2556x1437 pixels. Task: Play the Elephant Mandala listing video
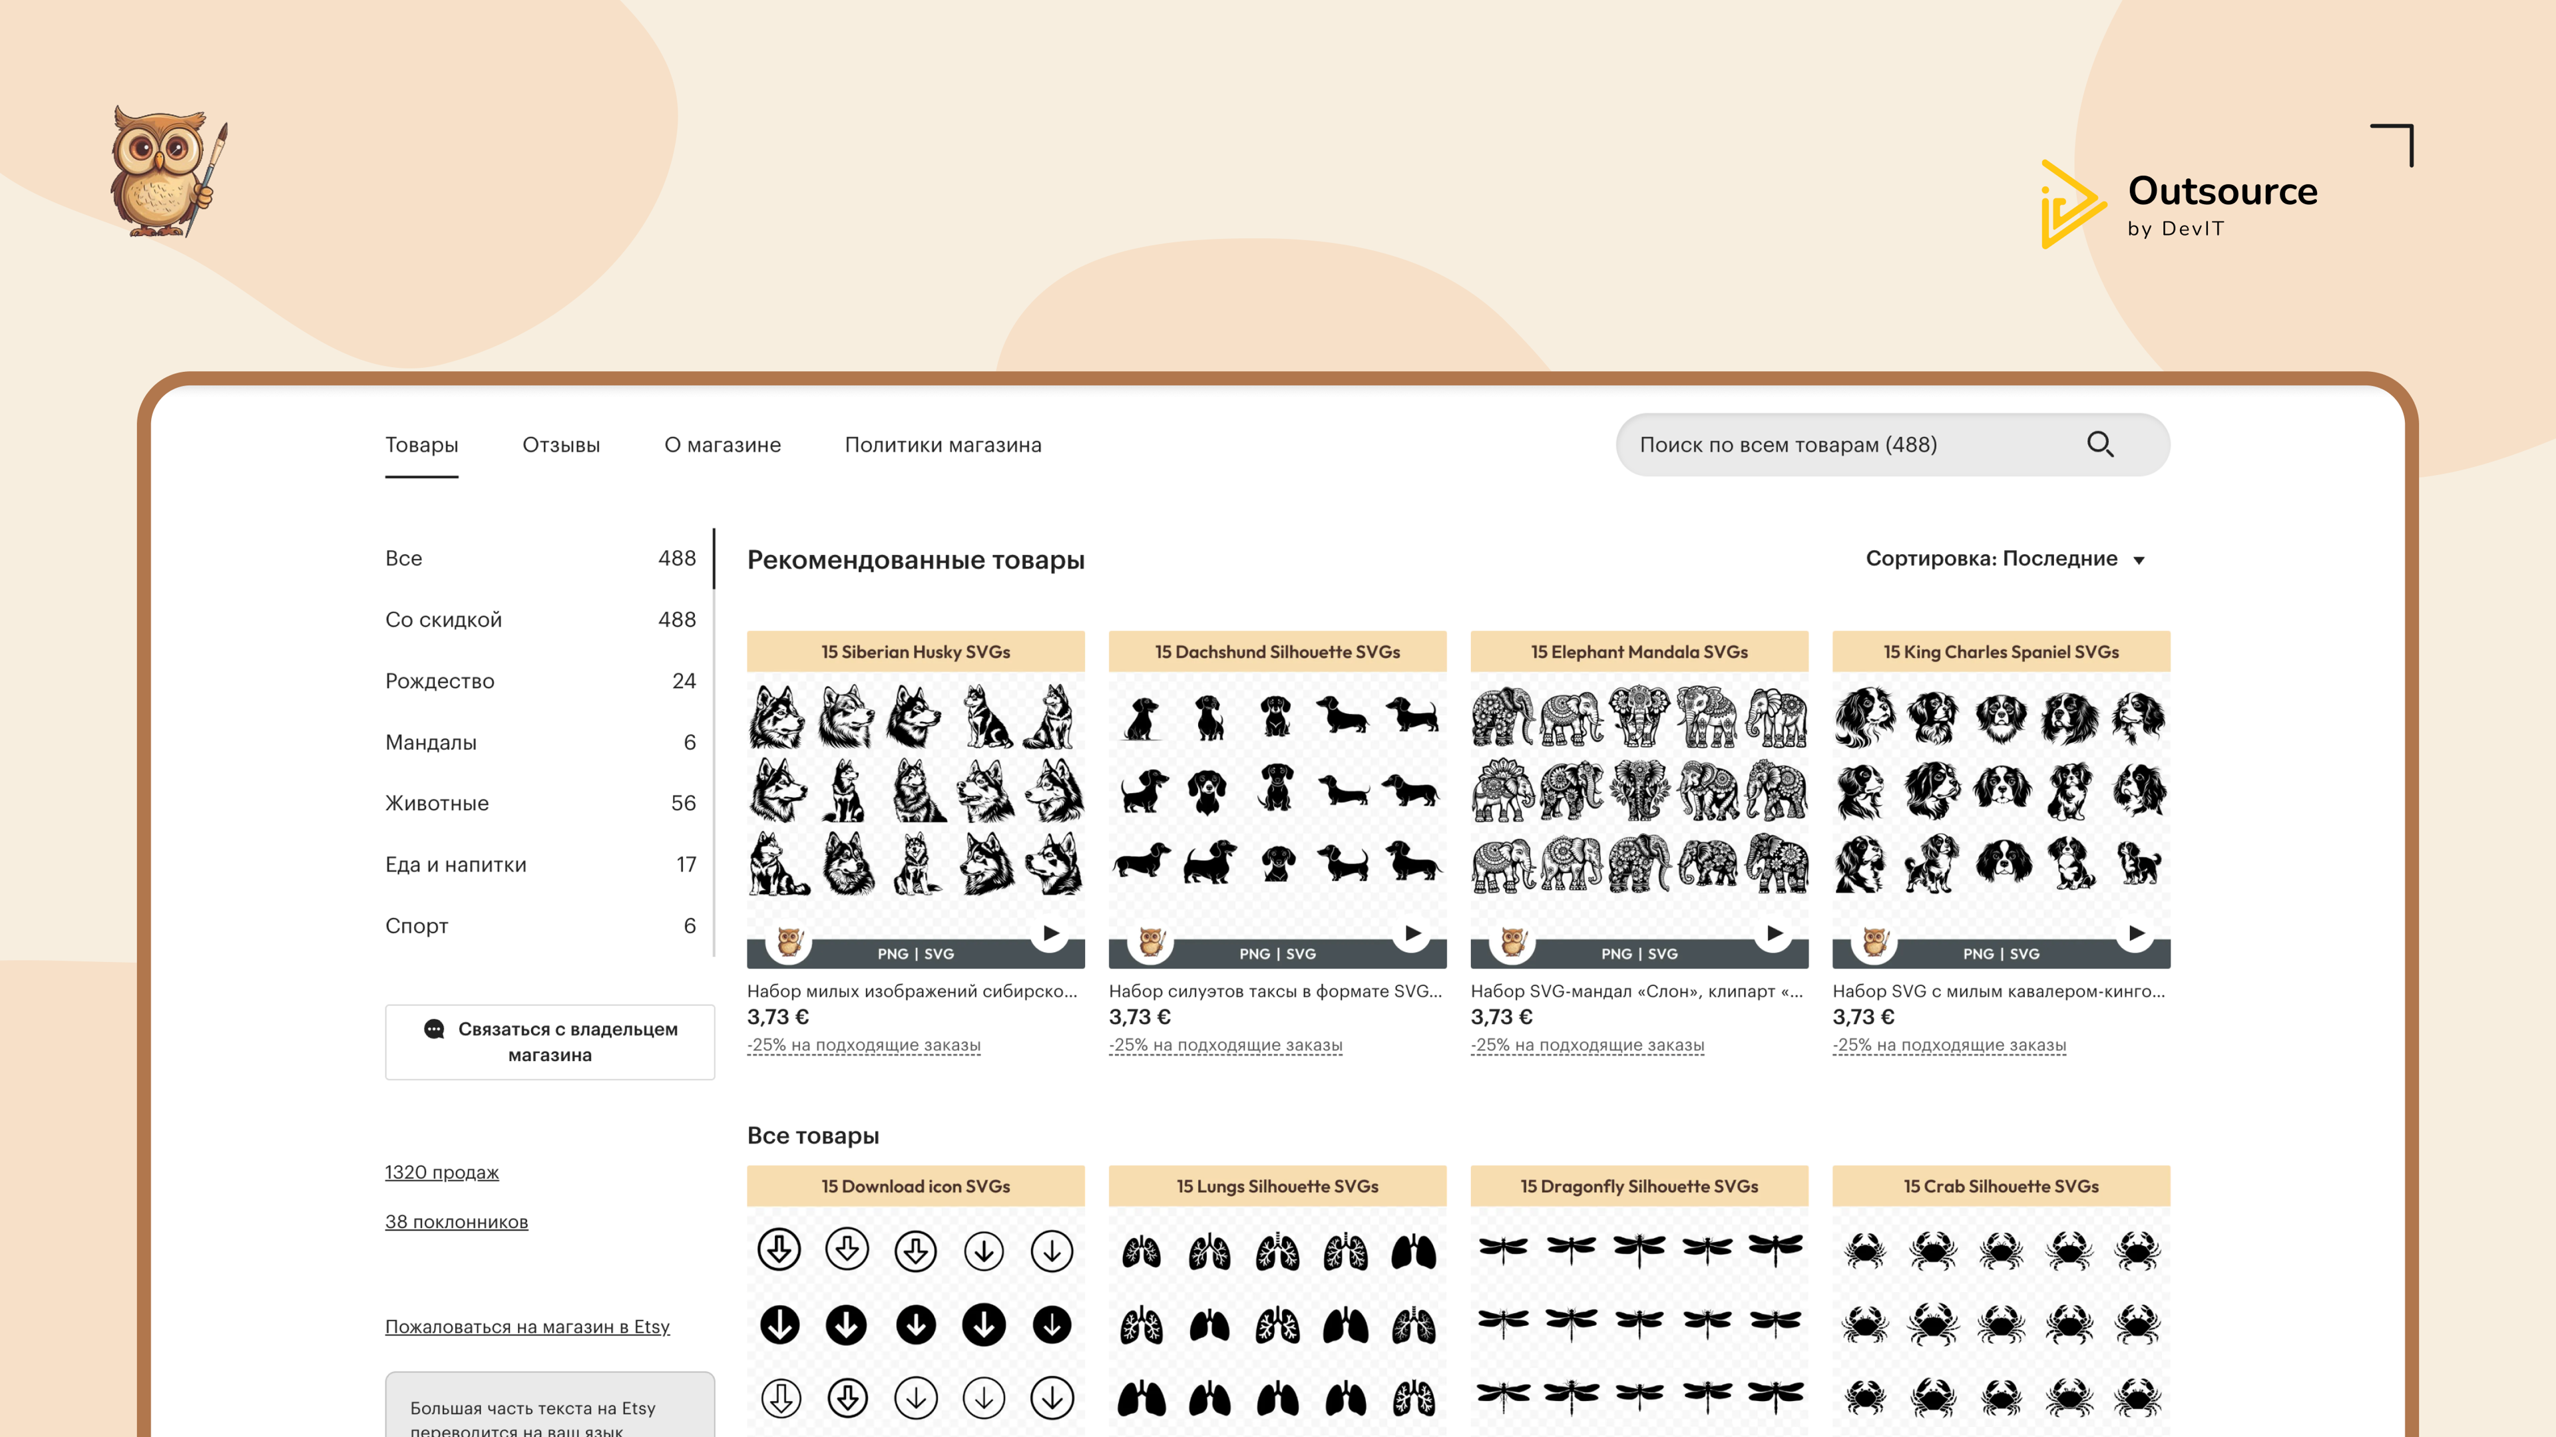[1774, 933]
